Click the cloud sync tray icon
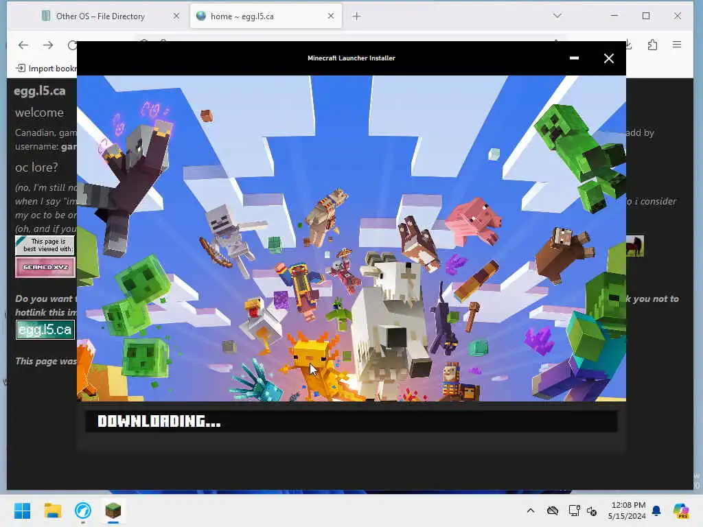This screenshot has width=703, height=527. click(553, 511)
